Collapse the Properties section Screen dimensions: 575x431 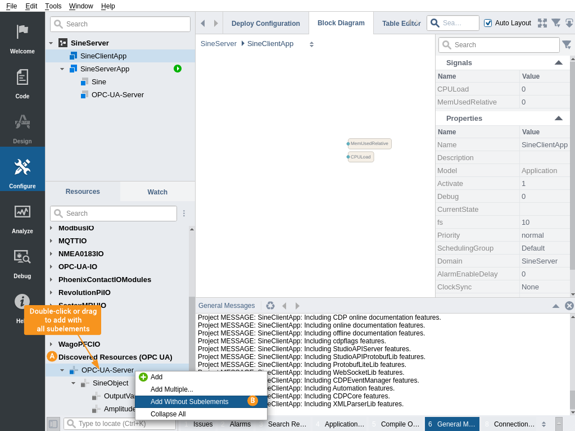558,118
